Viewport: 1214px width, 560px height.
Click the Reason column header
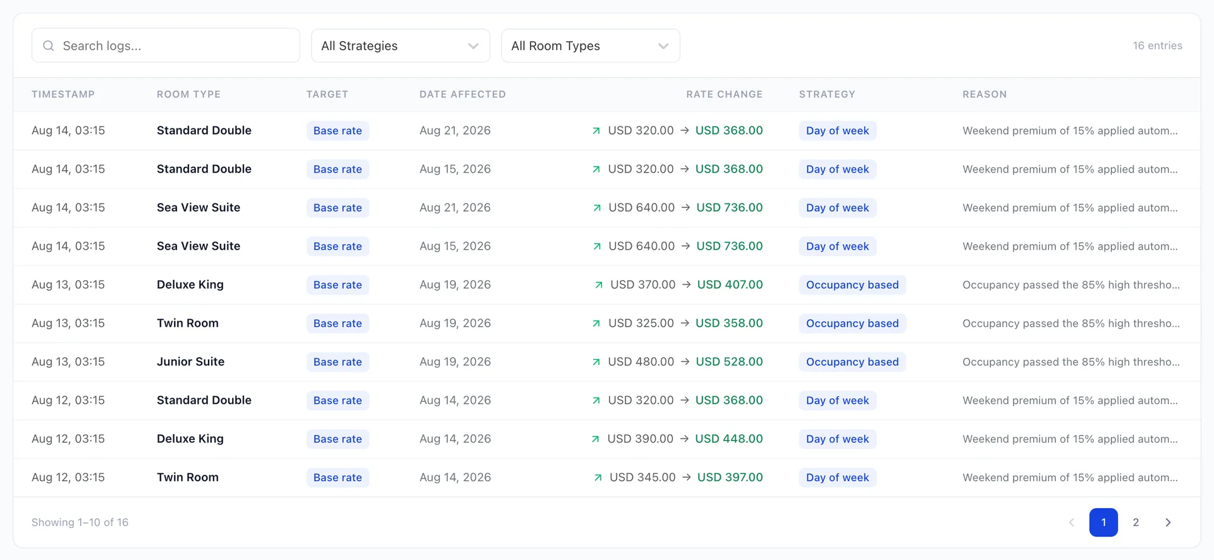(x=984, y=94)
